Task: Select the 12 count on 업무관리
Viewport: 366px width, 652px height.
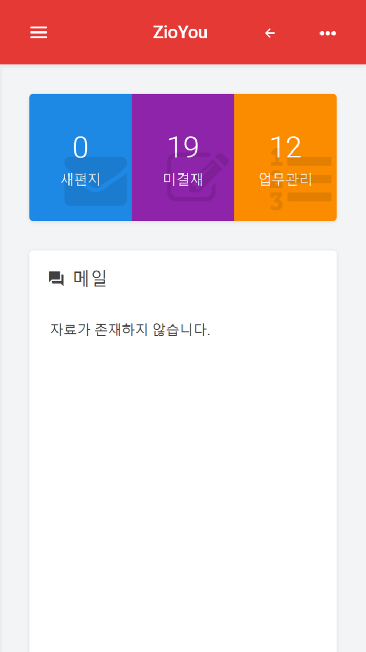Action: 285,147
